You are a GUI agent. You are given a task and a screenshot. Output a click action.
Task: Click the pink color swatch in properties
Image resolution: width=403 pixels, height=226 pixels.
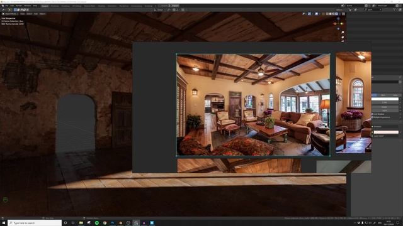point(386,132)
